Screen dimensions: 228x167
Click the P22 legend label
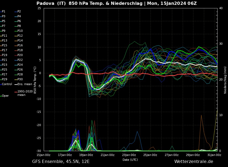[20, 60]
